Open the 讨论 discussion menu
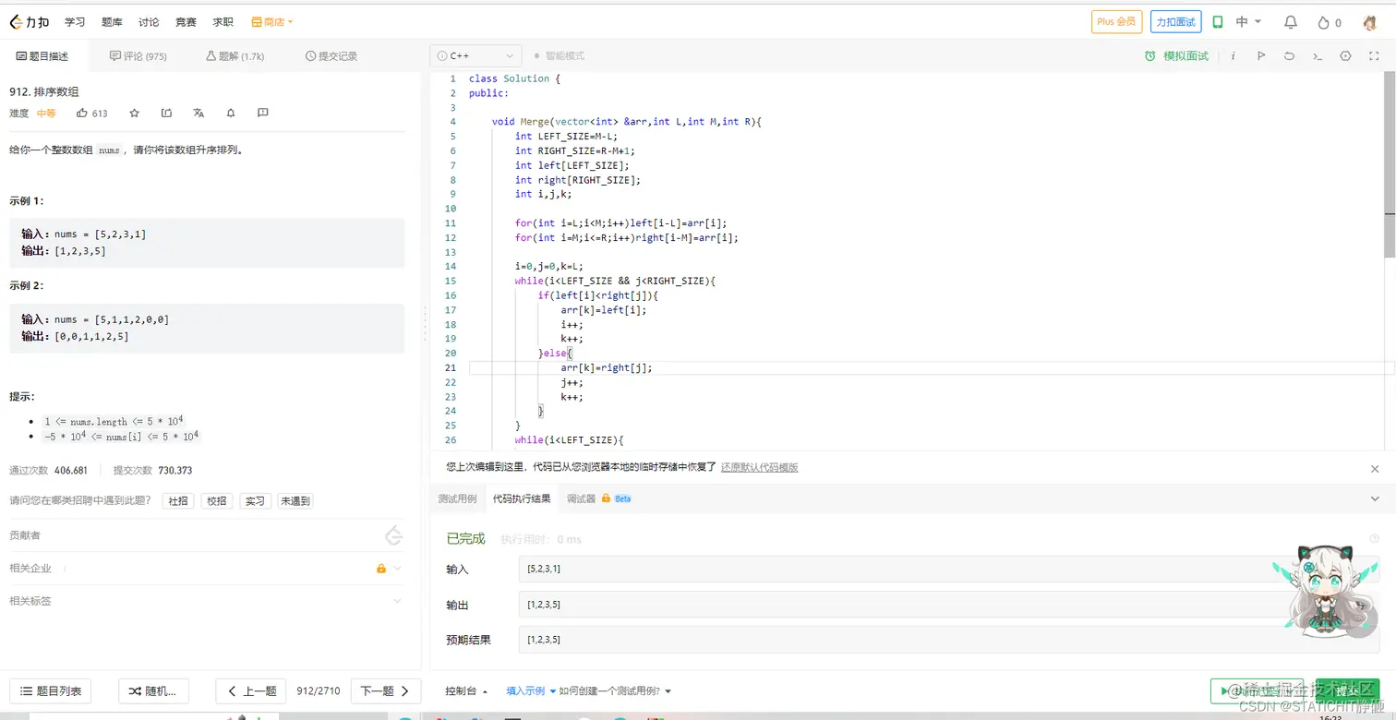Viewport: 1396px width, 720px height. click(x=149, y=22)
